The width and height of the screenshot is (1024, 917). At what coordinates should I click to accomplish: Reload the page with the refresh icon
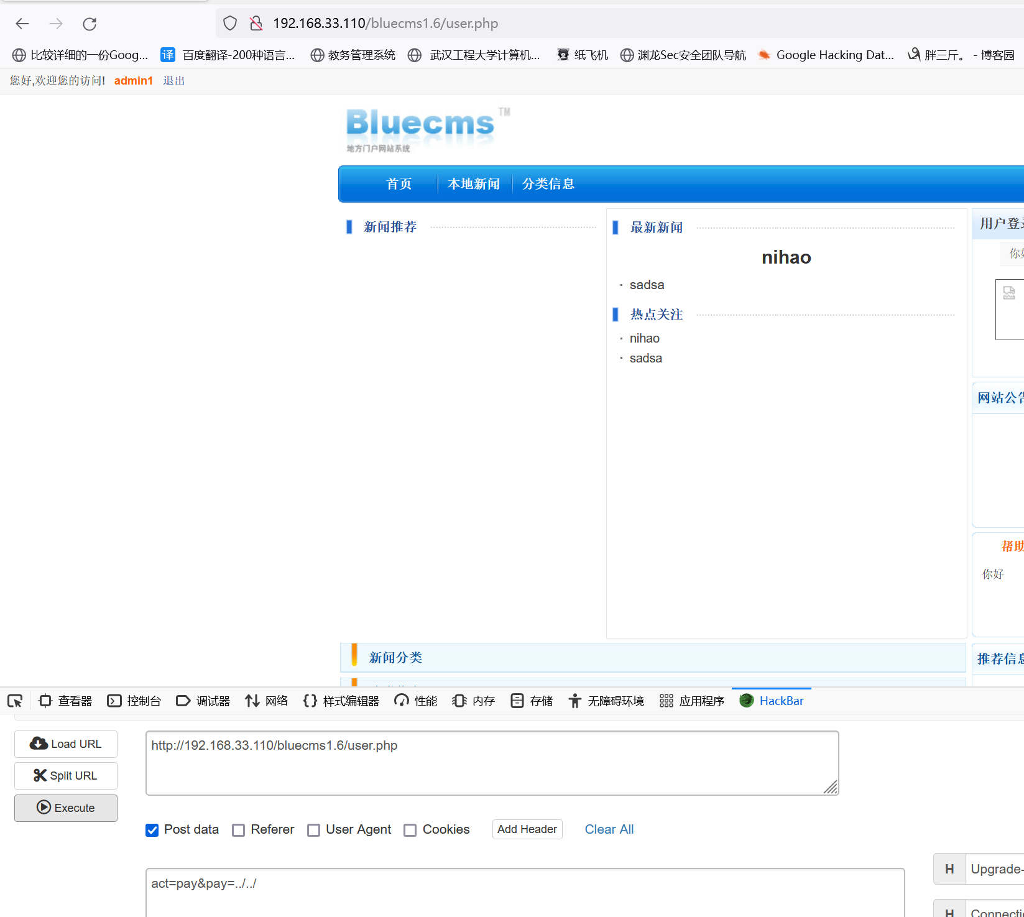point(90,24)
